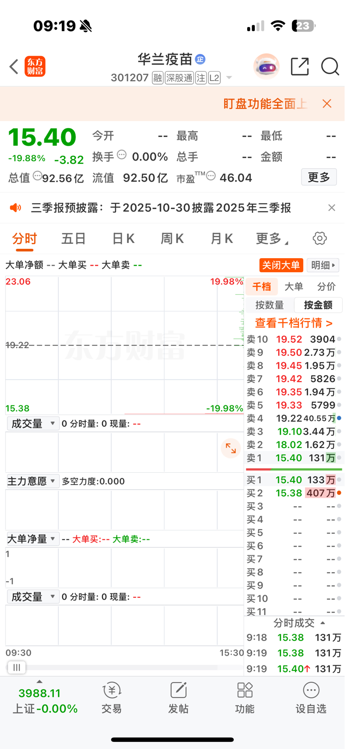Open 查看千档行情 link
The height and width of the screenshot is (749, 345).
click(294, 323)
